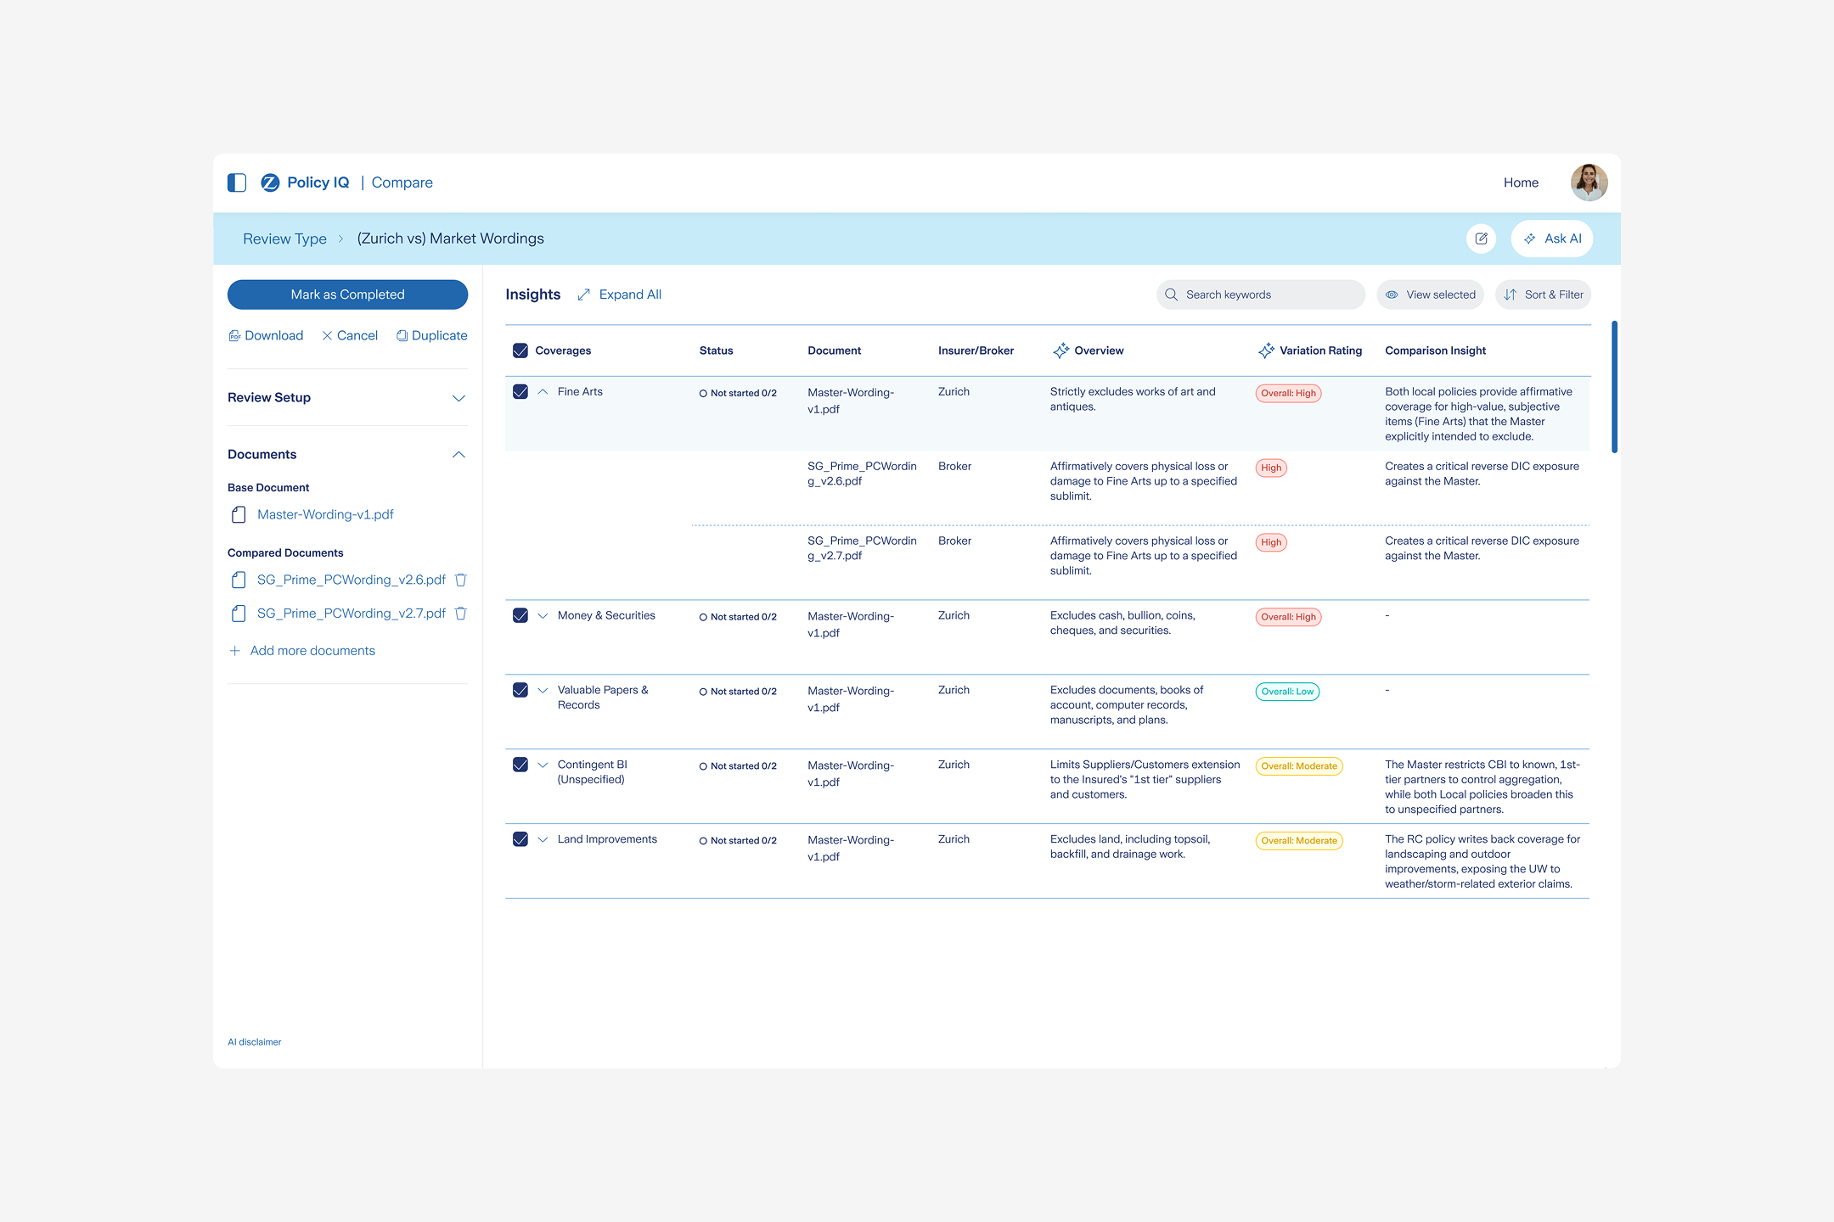This screenshot has height=1222, width=1834.
Task: Uncheck the Coverages select-all checkbox
Action: [520, 350]
